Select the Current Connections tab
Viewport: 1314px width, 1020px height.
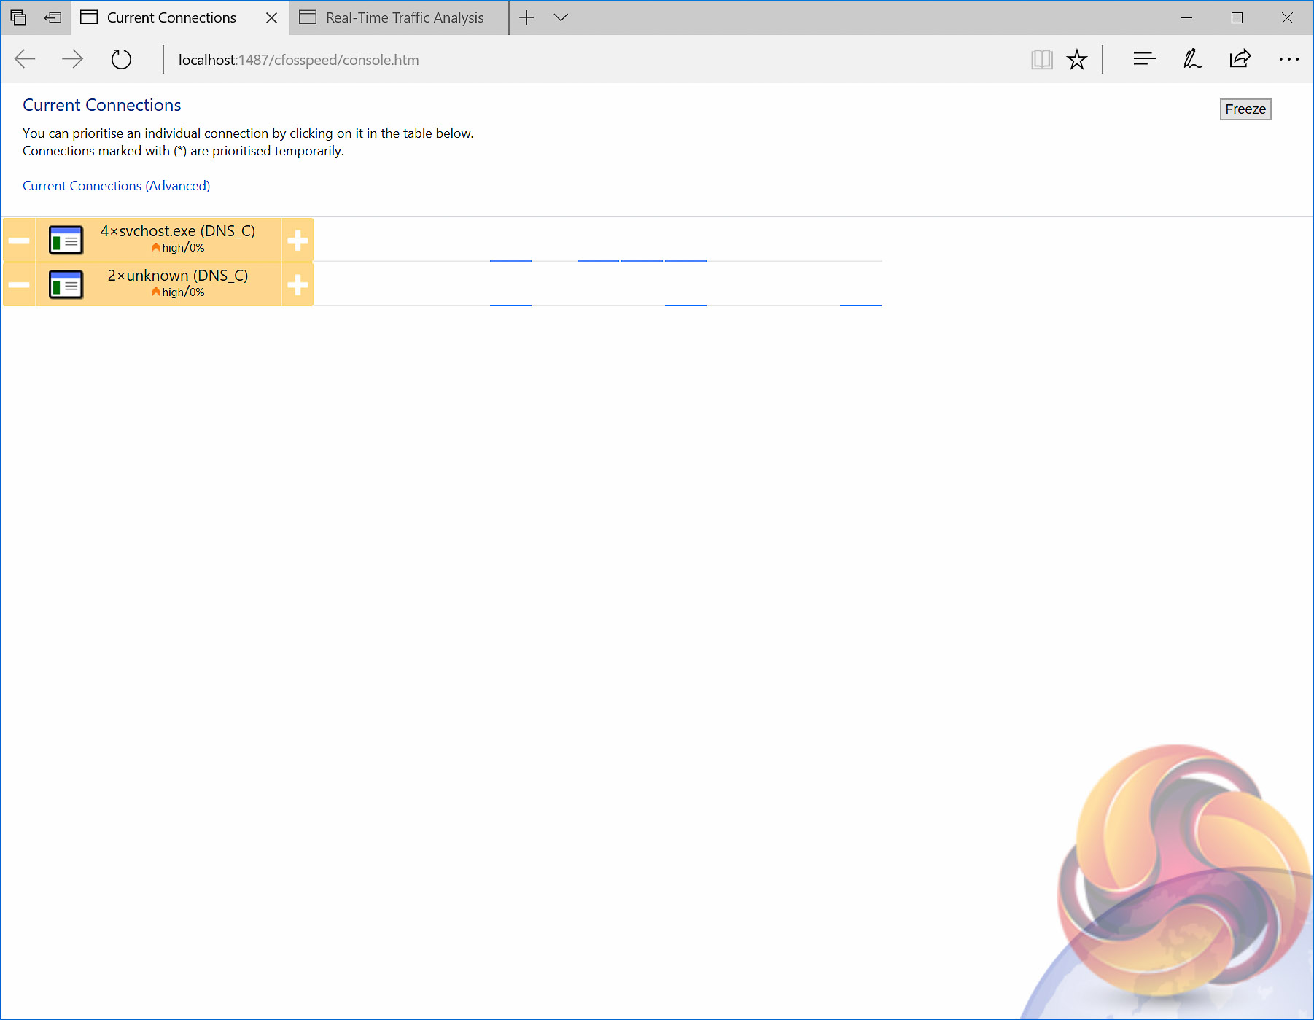pos(171,17)
